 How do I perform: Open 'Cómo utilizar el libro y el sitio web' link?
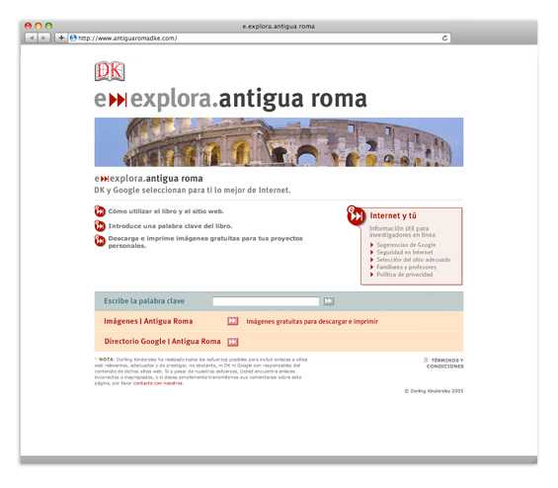pyautogui.click(x=166, y=211)
